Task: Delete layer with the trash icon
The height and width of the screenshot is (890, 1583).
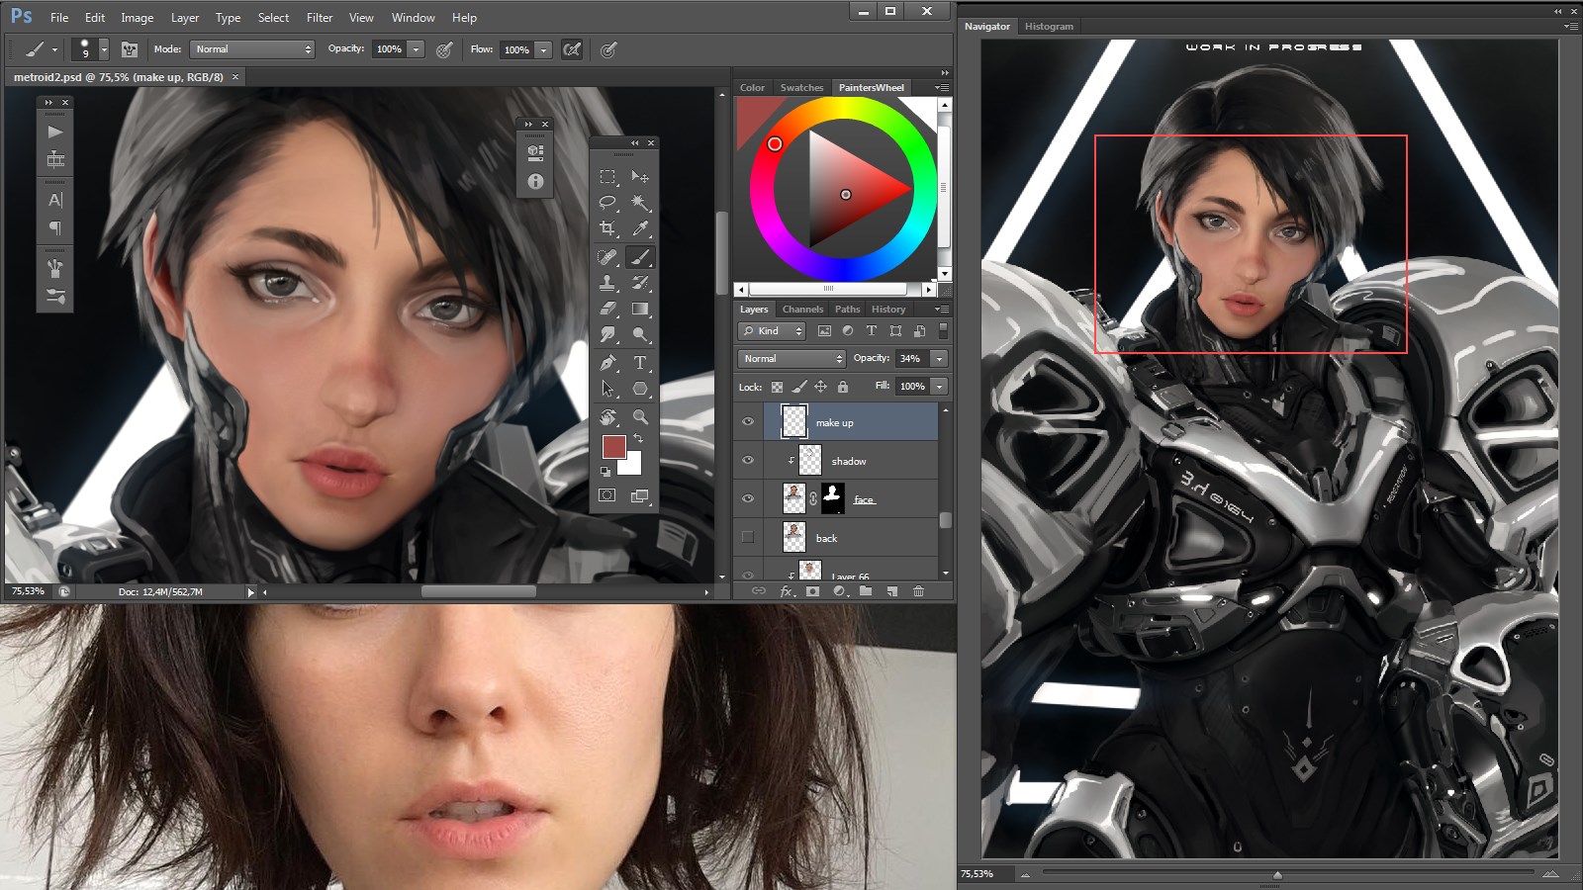Action: click(918, 591)
